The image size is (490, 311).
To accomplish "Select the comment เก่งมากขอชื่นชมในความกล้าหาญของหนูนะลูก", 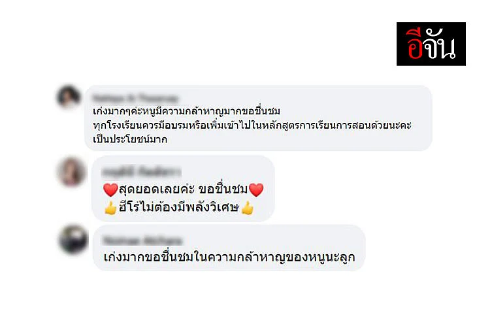I will point(229,257).
